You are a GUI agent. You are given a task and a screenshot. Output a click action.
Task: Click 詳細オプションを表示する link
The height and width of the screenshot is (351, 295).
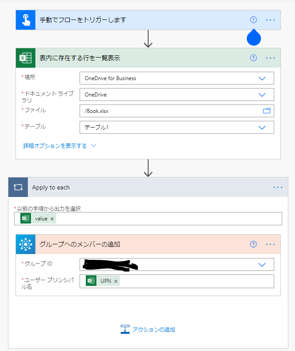(x=55, y=146)
